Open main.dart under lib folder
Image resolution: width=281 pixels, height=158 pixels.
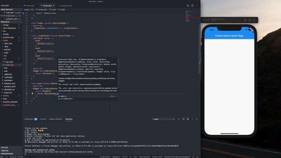(x=9, y=62)
